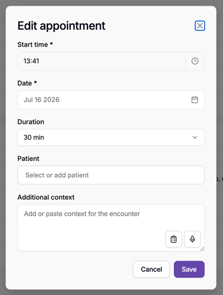Click the Duration label text
The width and height of the screenshot is (223, 295).
click(x=31, y=122)
